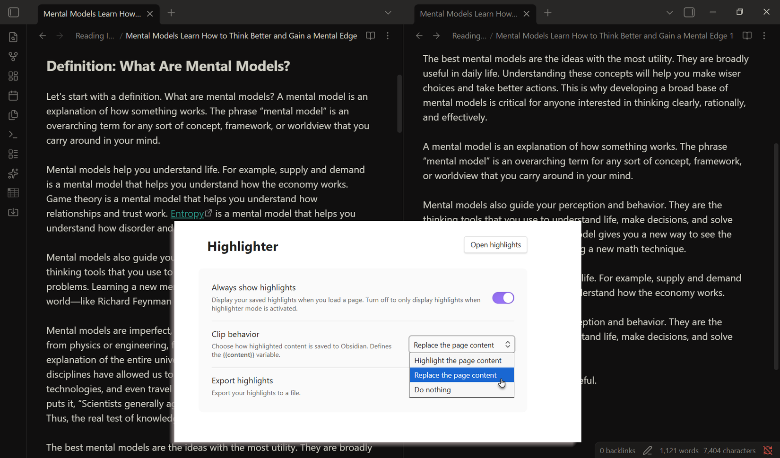Turn off Always show highlights switch
Screen dimensions: 780x458
pyautogui.click(x=503, y=298)
